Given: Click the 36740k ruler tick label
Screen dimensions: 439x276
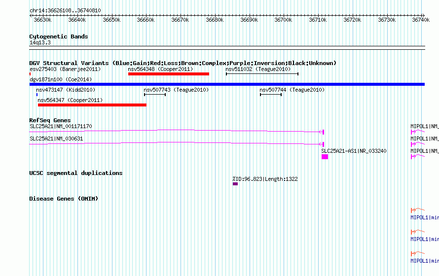Looking at the screenshot, I should [x=421, y=20].
